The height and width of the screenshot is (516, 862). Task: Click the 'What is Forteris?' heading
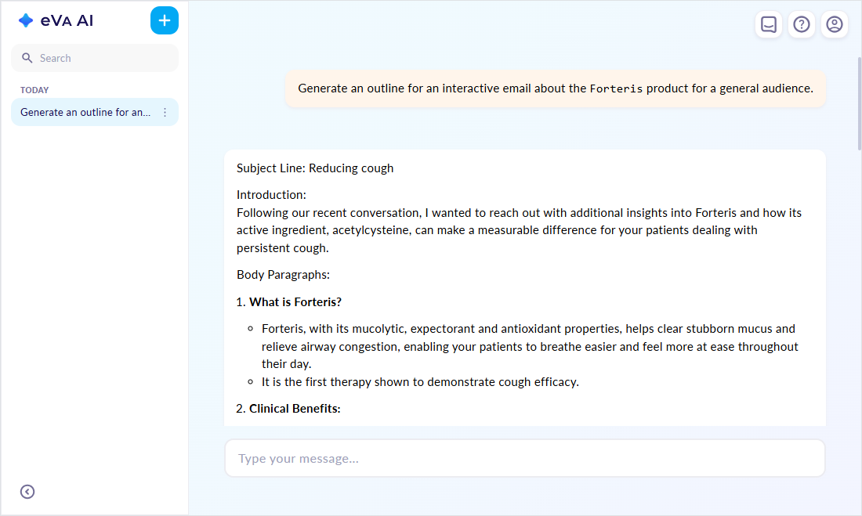pos(295,302)
